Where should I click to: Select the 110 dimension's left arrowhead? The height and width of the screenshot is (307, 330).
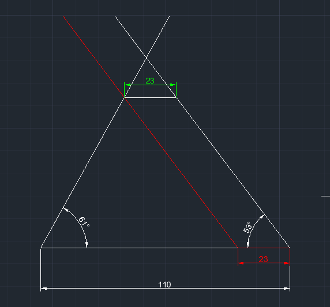pos(44,289)
